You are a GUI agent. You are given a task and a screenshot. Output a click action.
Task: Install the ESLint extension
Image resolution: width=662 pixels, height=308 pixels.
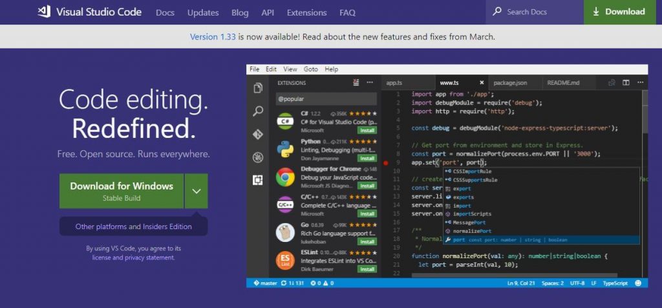pyautogui.click(x=367, y=269)
